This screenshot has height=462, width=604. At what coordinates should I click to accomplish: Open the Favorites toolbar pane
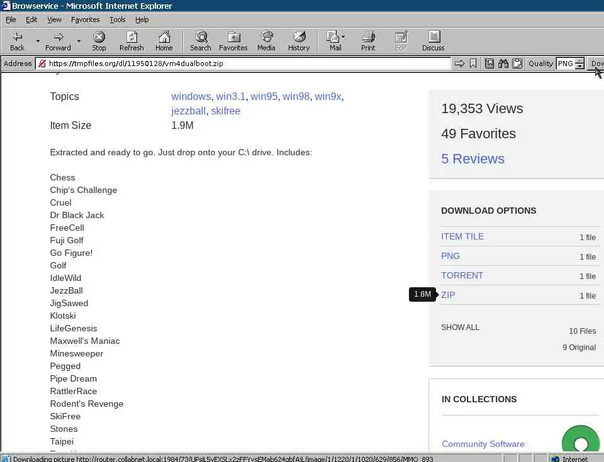pyautogui.click(x=233, y=41)
